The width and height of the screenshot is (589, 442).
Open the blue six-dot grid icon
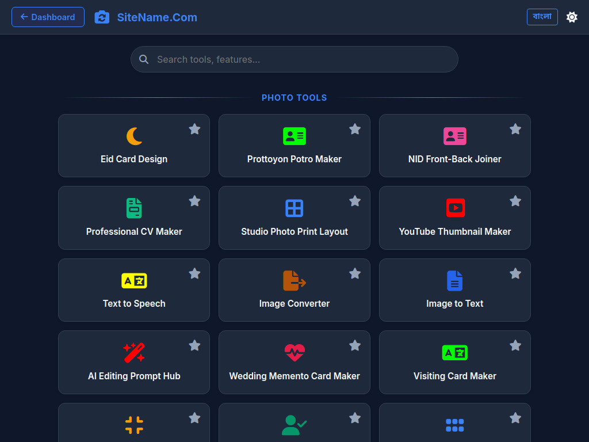(455, 425)
